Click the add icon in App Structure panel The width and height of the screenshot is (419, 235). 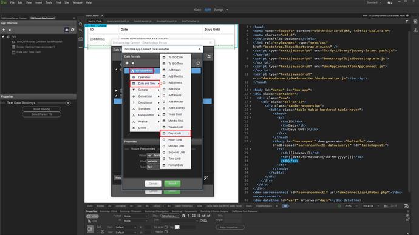(x=4, y=30)
